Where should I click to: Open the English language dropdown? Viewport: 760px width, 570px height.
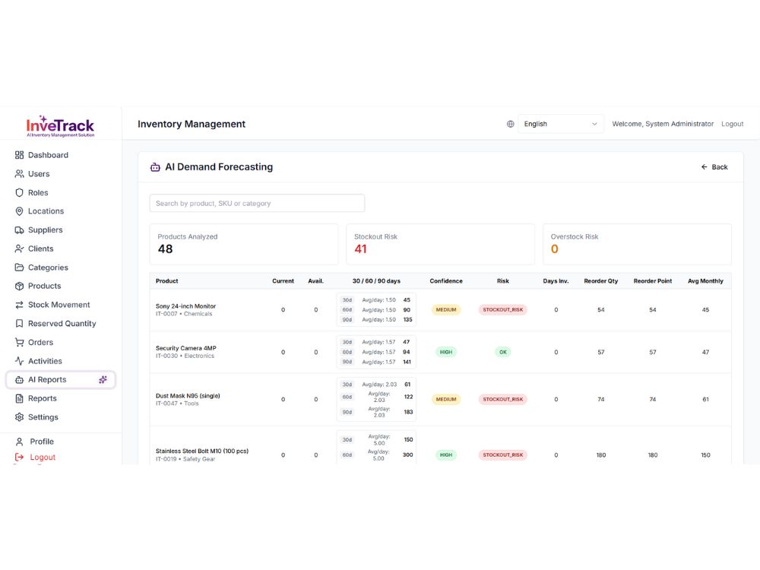coord(561,124)
